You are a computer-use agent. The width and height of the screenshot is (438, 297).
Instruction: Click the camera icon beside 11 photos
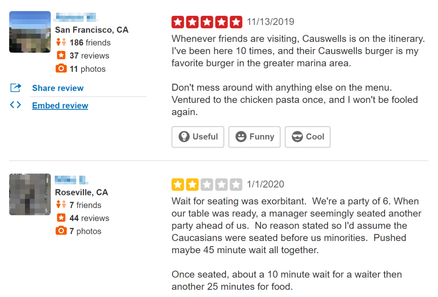click(61, 68)
